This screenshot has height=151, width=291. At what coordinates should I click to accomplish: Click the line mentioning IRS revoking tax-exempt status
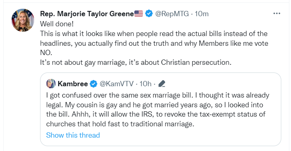click(x=156, y=114)
